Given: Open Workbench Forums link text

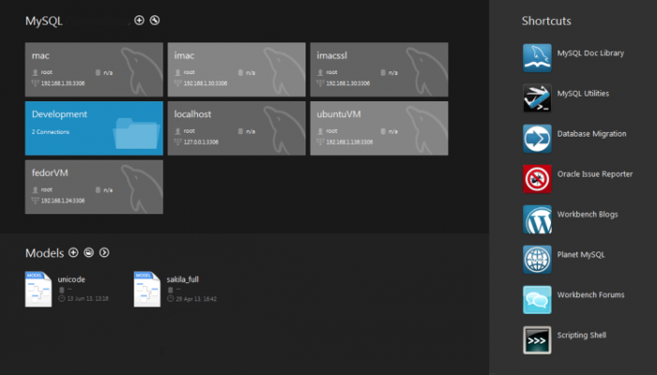Looking at the screenshot, I should 590,294.
